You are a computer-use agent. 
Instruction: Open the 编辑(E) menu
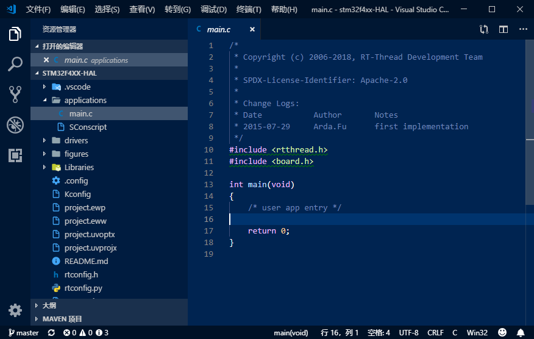point(73,9)
